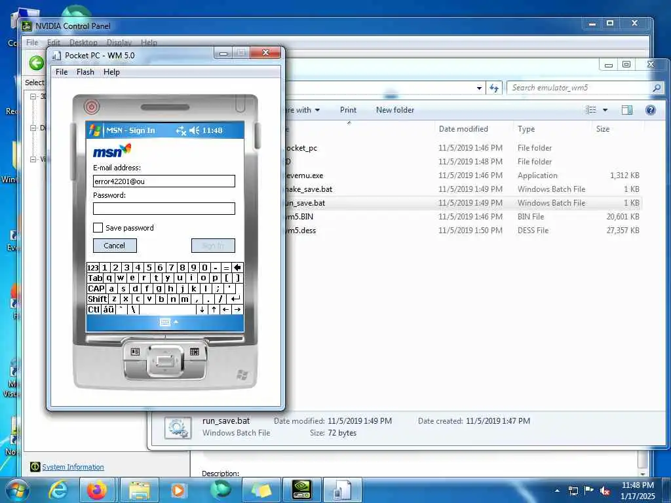671x503 pixels.
Task: Open Windows Explorer taskbar icon
Action: click(x=140, y=491)
